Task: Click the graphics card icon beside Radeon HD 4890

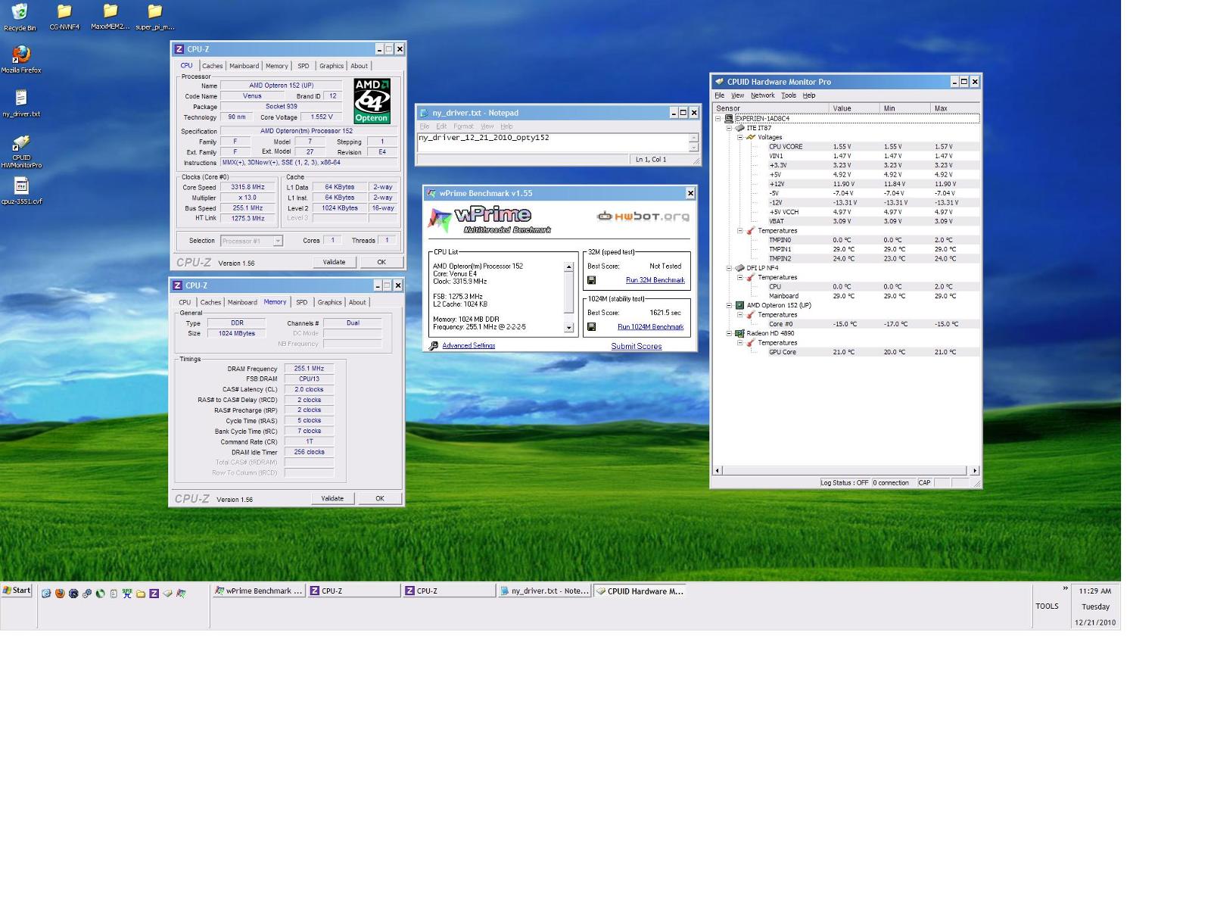Action: tap(740, 333)
